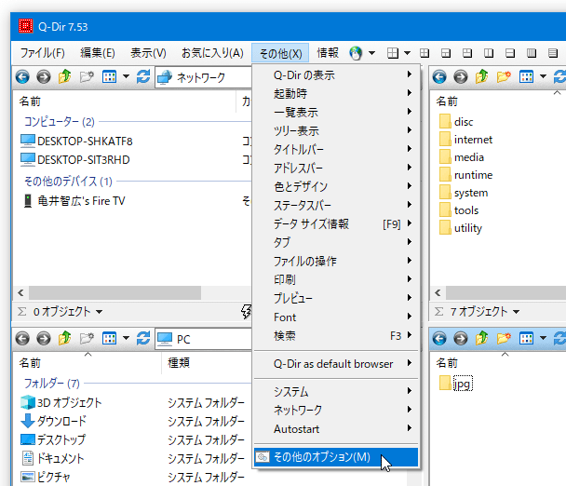
Task: Click the lightning icon in ネットワーク status bar
Action: click(x=246, y=311)
